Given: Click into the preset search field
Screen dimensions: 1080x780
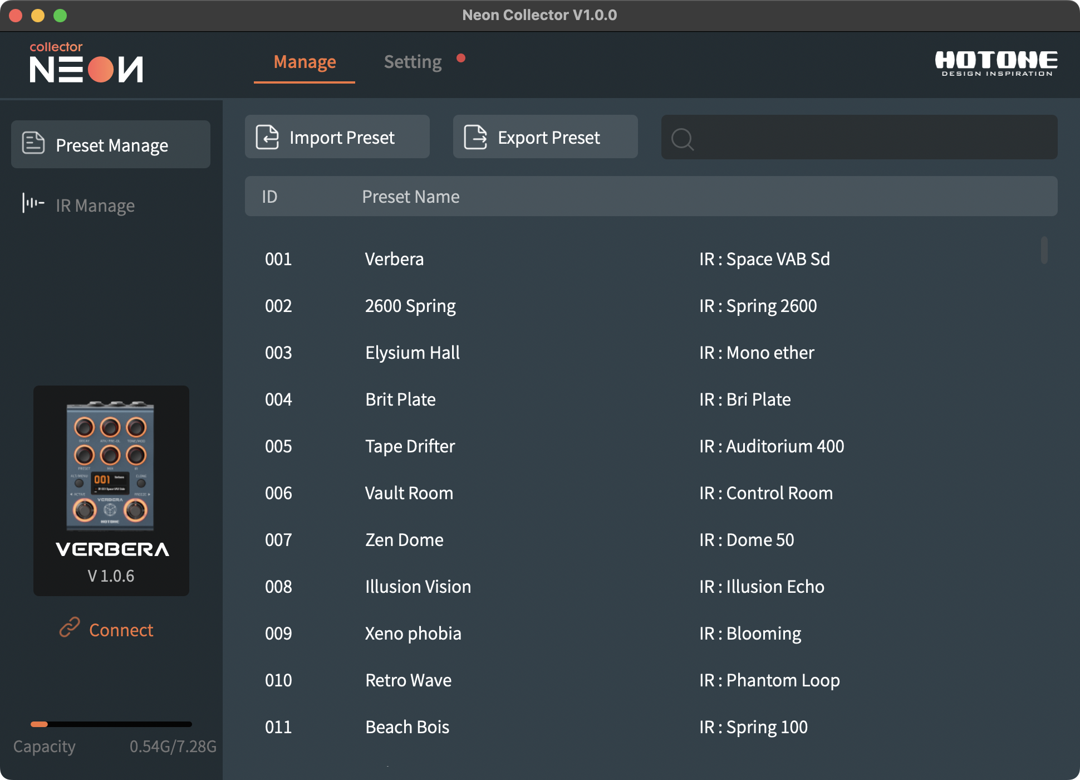Looking at the screenshot, I should coord(860,137).
